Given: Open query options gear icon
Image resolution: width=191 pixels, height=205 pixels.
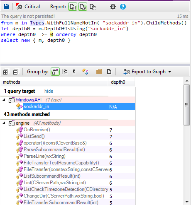Looking at the screenshot, I should [x=113, y=7].
